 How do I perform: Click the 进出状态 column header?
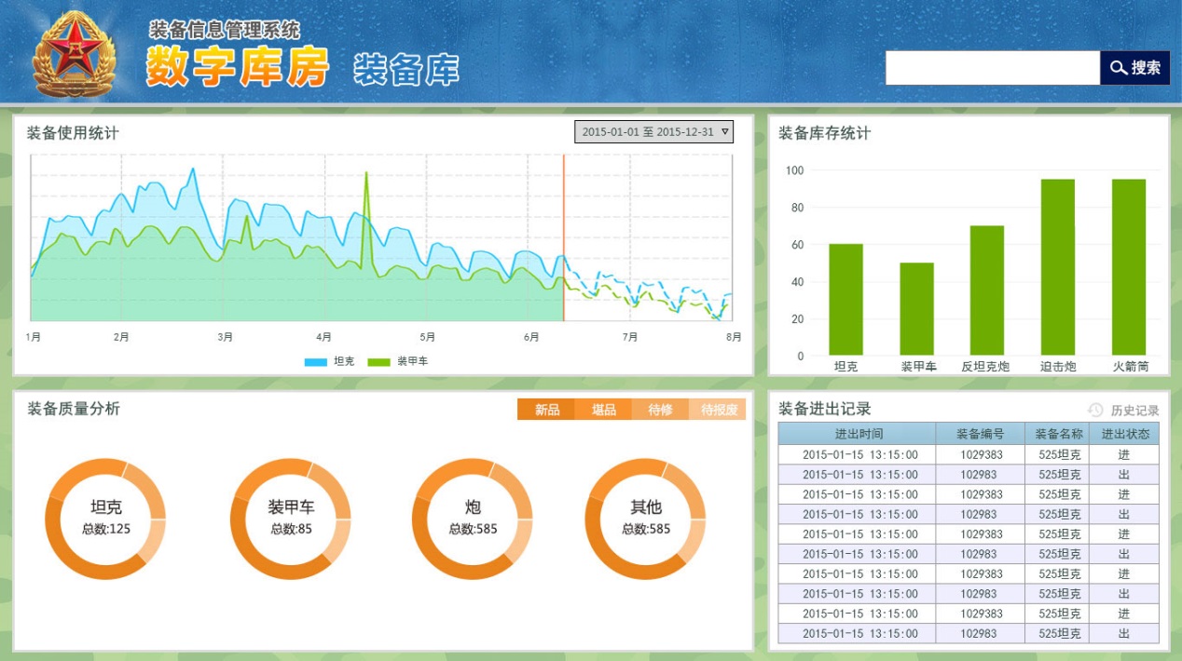[1124, 434]
